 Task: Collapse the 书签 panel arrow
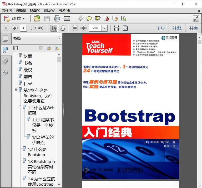pos(59,38)
